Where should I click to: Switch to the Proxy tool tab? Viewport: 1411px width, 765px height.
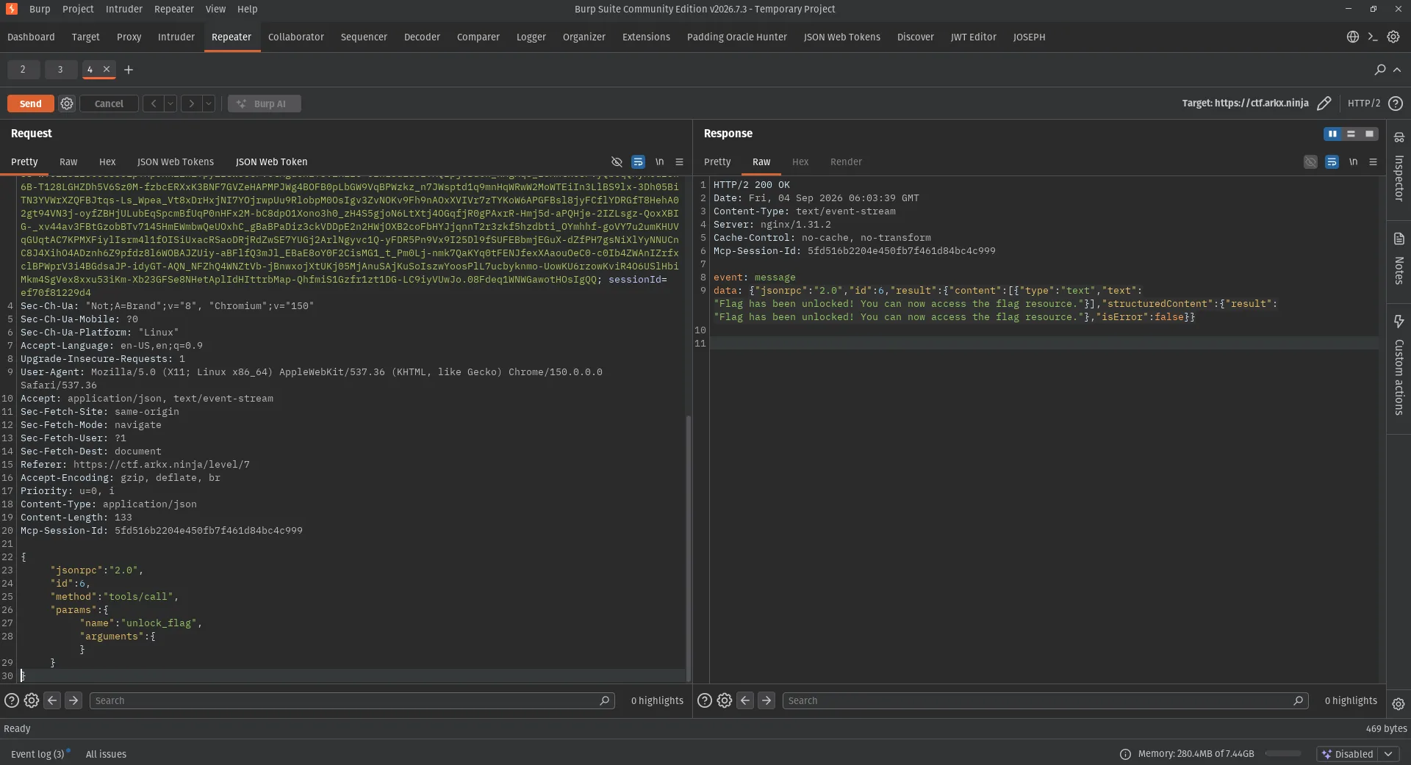129,37
